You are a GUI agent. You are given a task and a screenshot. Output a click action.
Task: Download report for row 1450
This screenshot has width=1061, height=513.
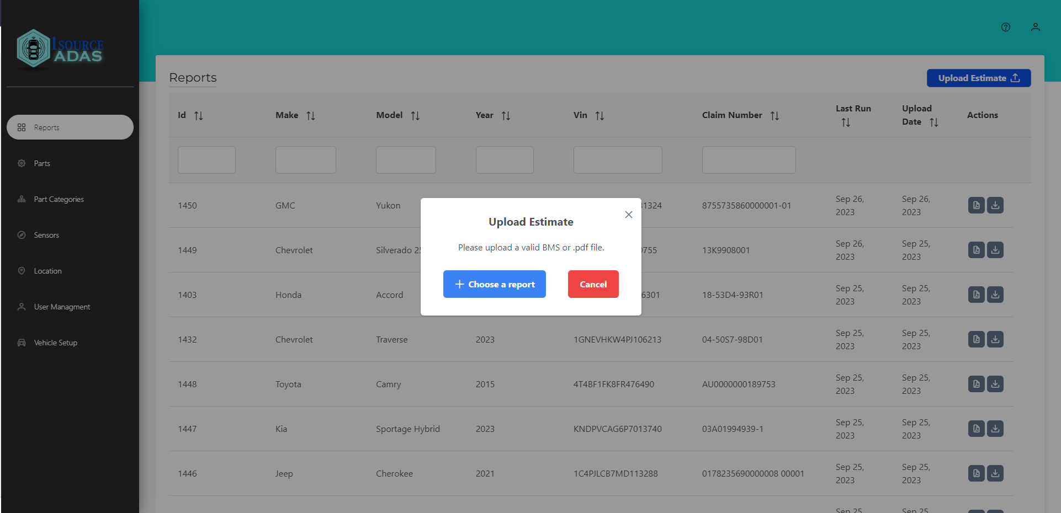(x=995, y=205)
